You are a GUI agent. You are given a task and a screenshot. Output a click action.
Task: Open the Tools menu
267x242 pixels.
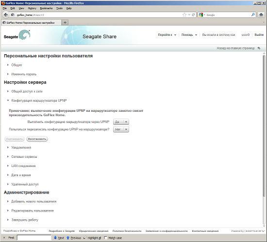[x=59, y=8]
